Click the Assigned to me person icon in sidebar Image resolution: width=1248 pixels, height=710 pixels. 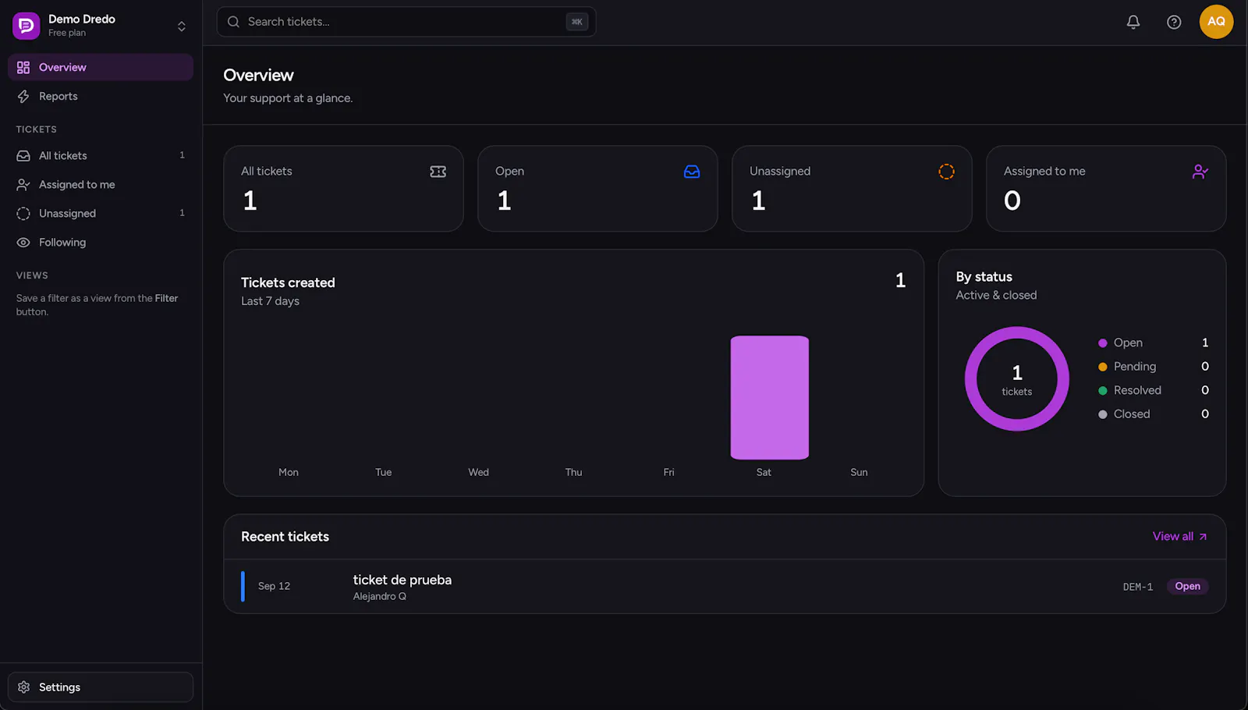(23, 184)
